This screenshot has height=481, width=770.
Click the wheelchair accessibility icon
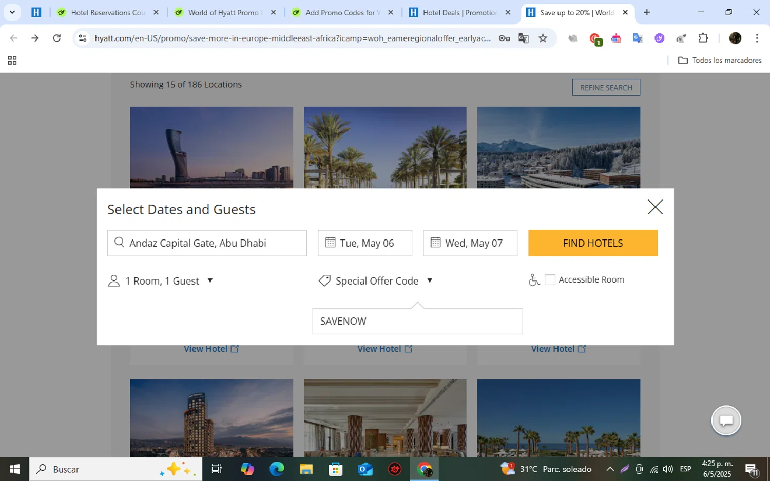point(534,280)
